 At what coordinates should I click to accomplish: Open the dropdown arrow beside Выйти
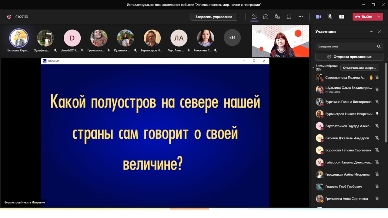pos(379,17)
